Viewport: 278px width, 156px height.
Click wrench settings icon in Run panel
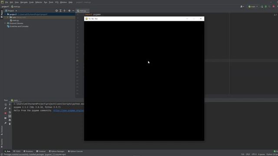6,108
